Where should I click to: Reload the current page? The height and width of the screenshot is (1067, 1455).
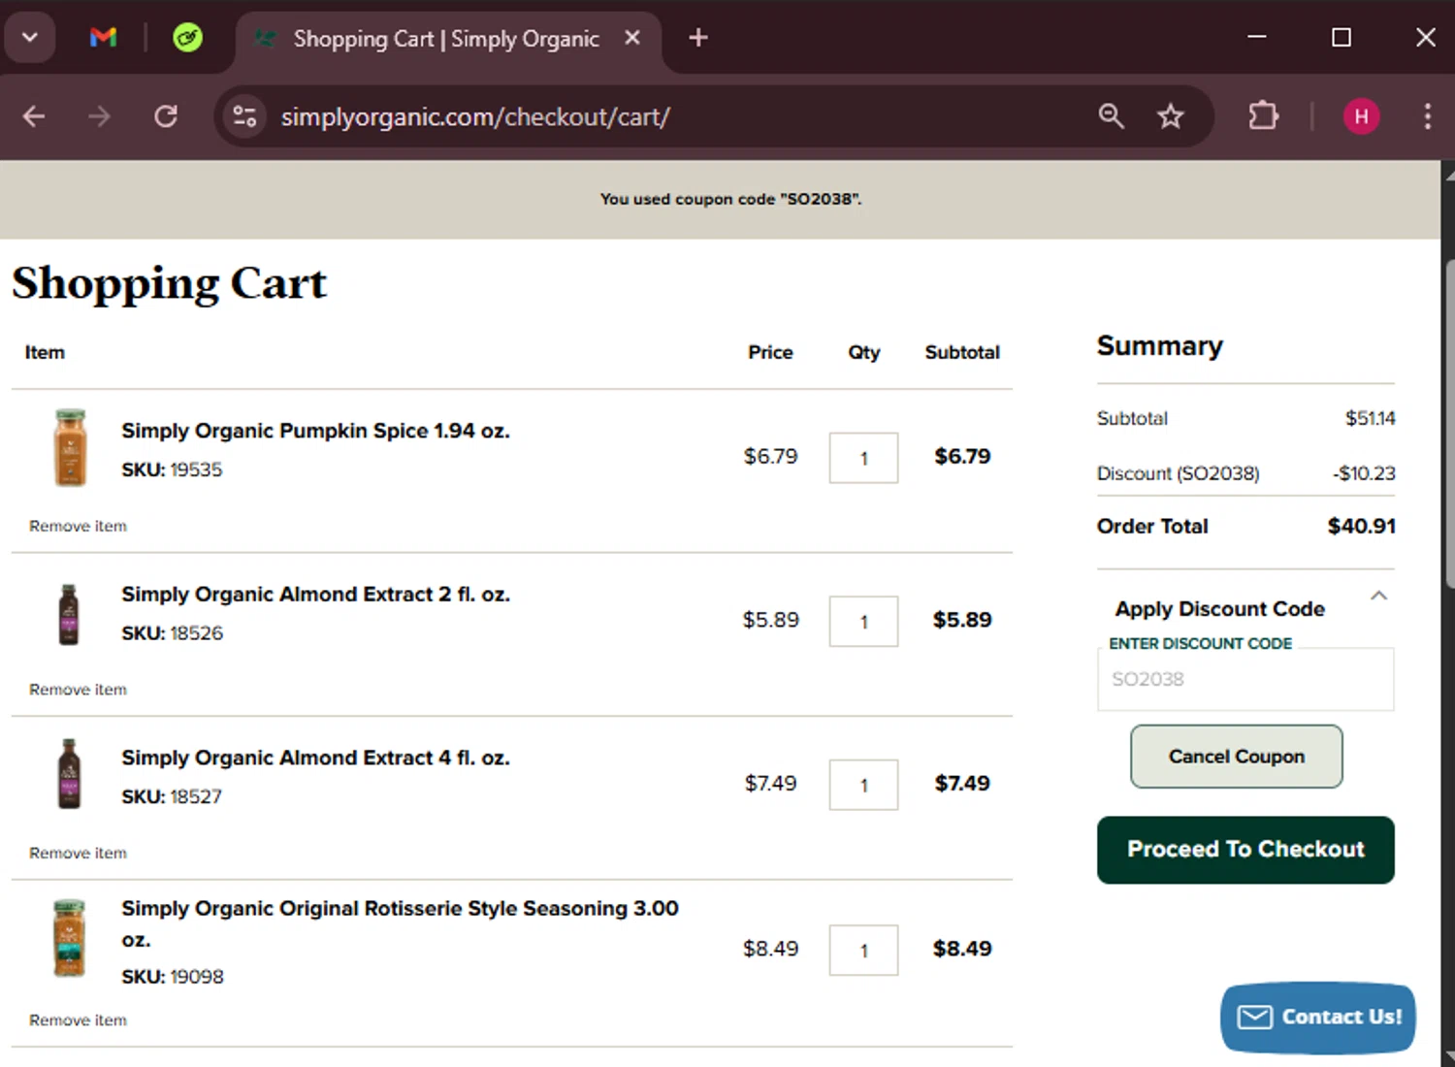166,116
